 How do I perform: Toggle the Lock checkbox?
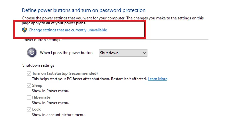(29, 109)
